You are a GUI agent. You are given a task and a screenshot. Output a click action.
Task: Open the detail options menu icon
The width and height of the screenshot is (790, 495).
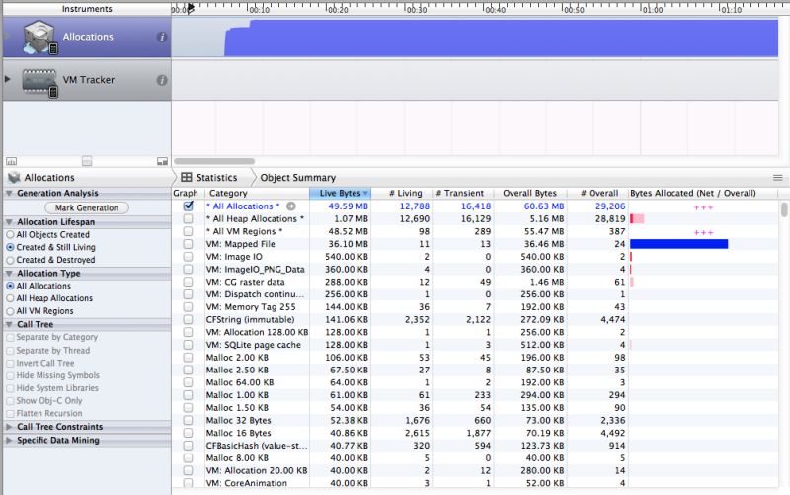click(x=778, y=178)
